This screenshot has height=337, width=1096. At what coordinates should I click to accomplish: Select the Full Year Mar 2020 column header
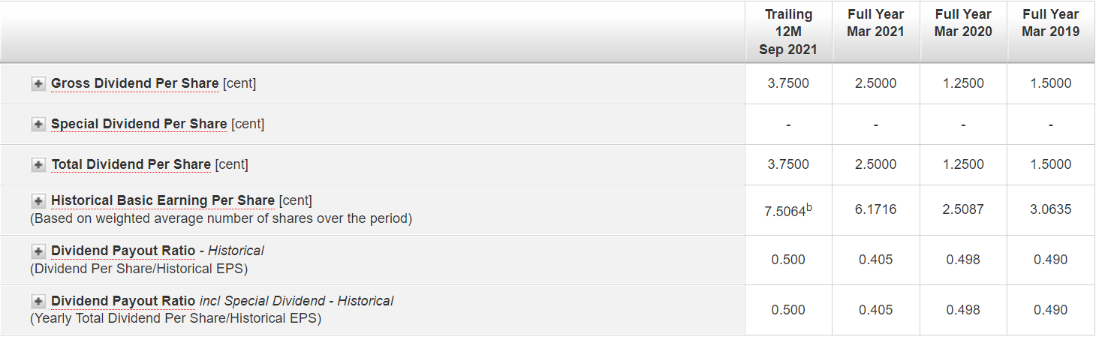click(963, 23)
